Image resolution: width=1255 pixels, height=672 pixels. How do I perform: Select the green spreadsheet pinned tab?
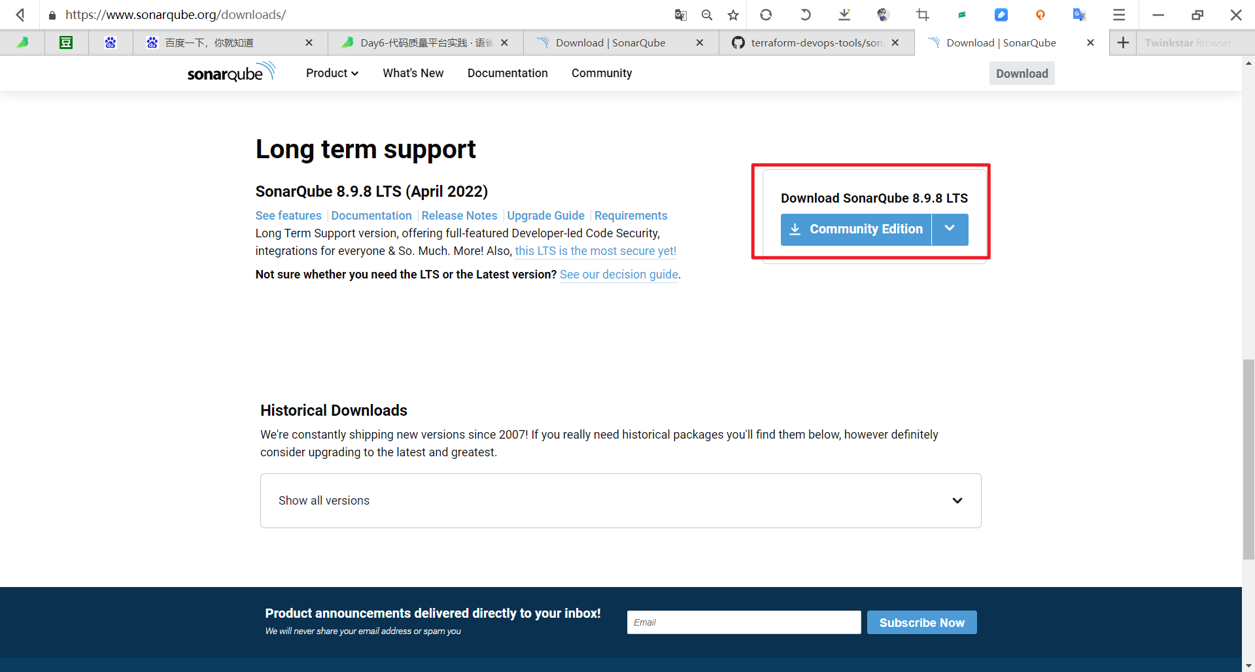tap(66, 42)
